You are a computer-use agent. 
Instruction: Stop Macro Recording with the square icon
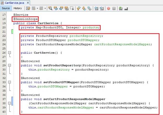[114, 8]
